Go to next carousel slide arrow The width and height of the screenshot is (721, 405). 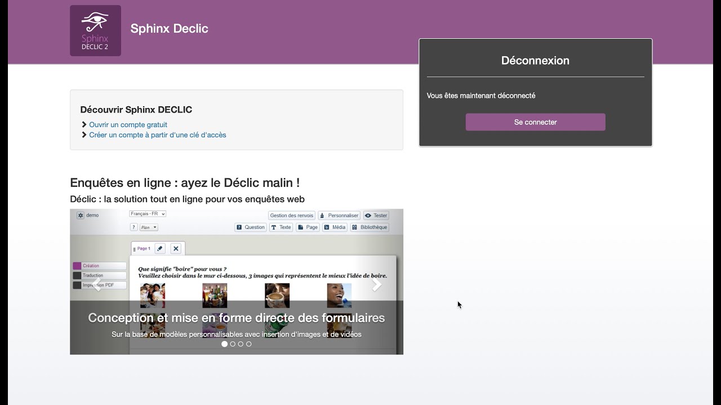click(x=376, y=285)
